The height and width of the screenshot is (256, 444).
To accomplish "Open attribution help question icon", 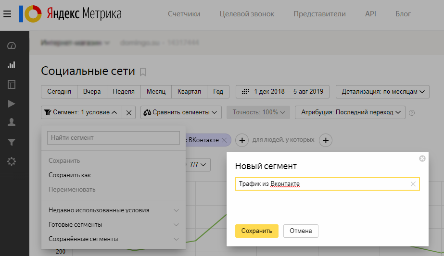I will [x=412, y=113].
